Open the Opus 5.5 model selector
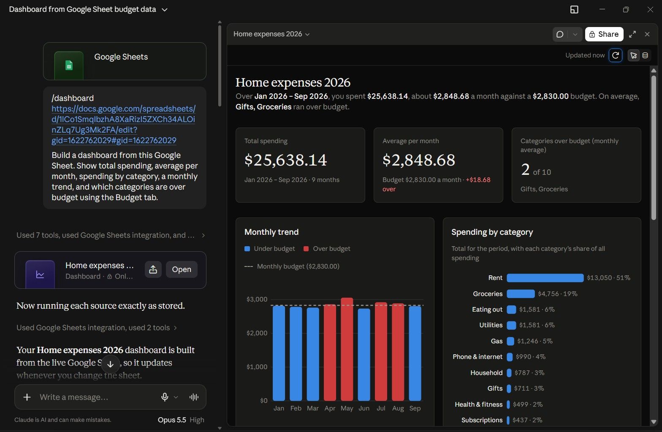Image resolution: width=662 pixels, height=432 pixels. (x=181, y=420)
